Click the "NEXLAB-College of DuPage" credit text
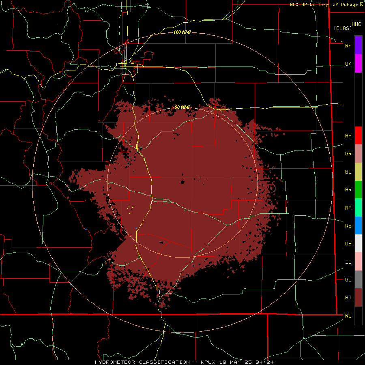 (x=324, y=4)
